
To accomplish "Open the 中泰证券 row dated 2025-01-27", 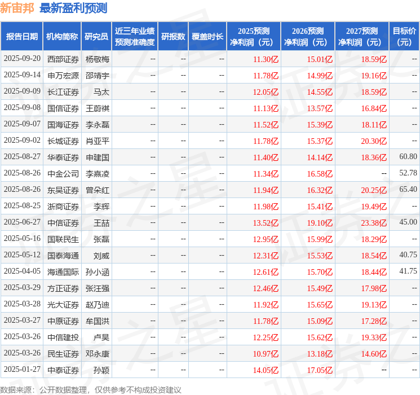I will coord(63,370).
